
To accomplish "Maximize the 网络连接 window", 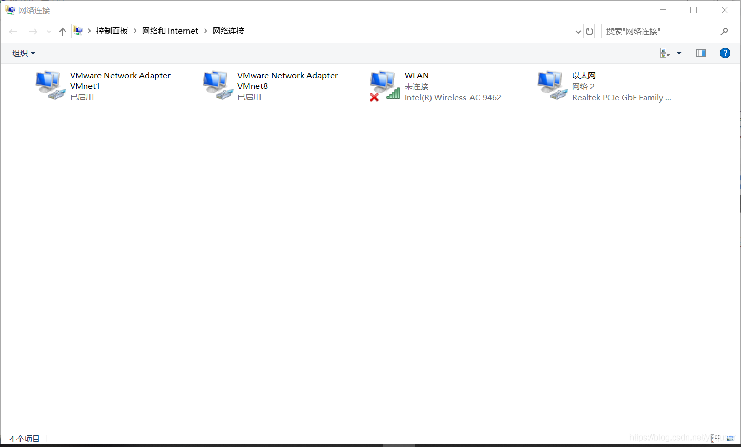I will pyautogui.click(x=694, y=10).
